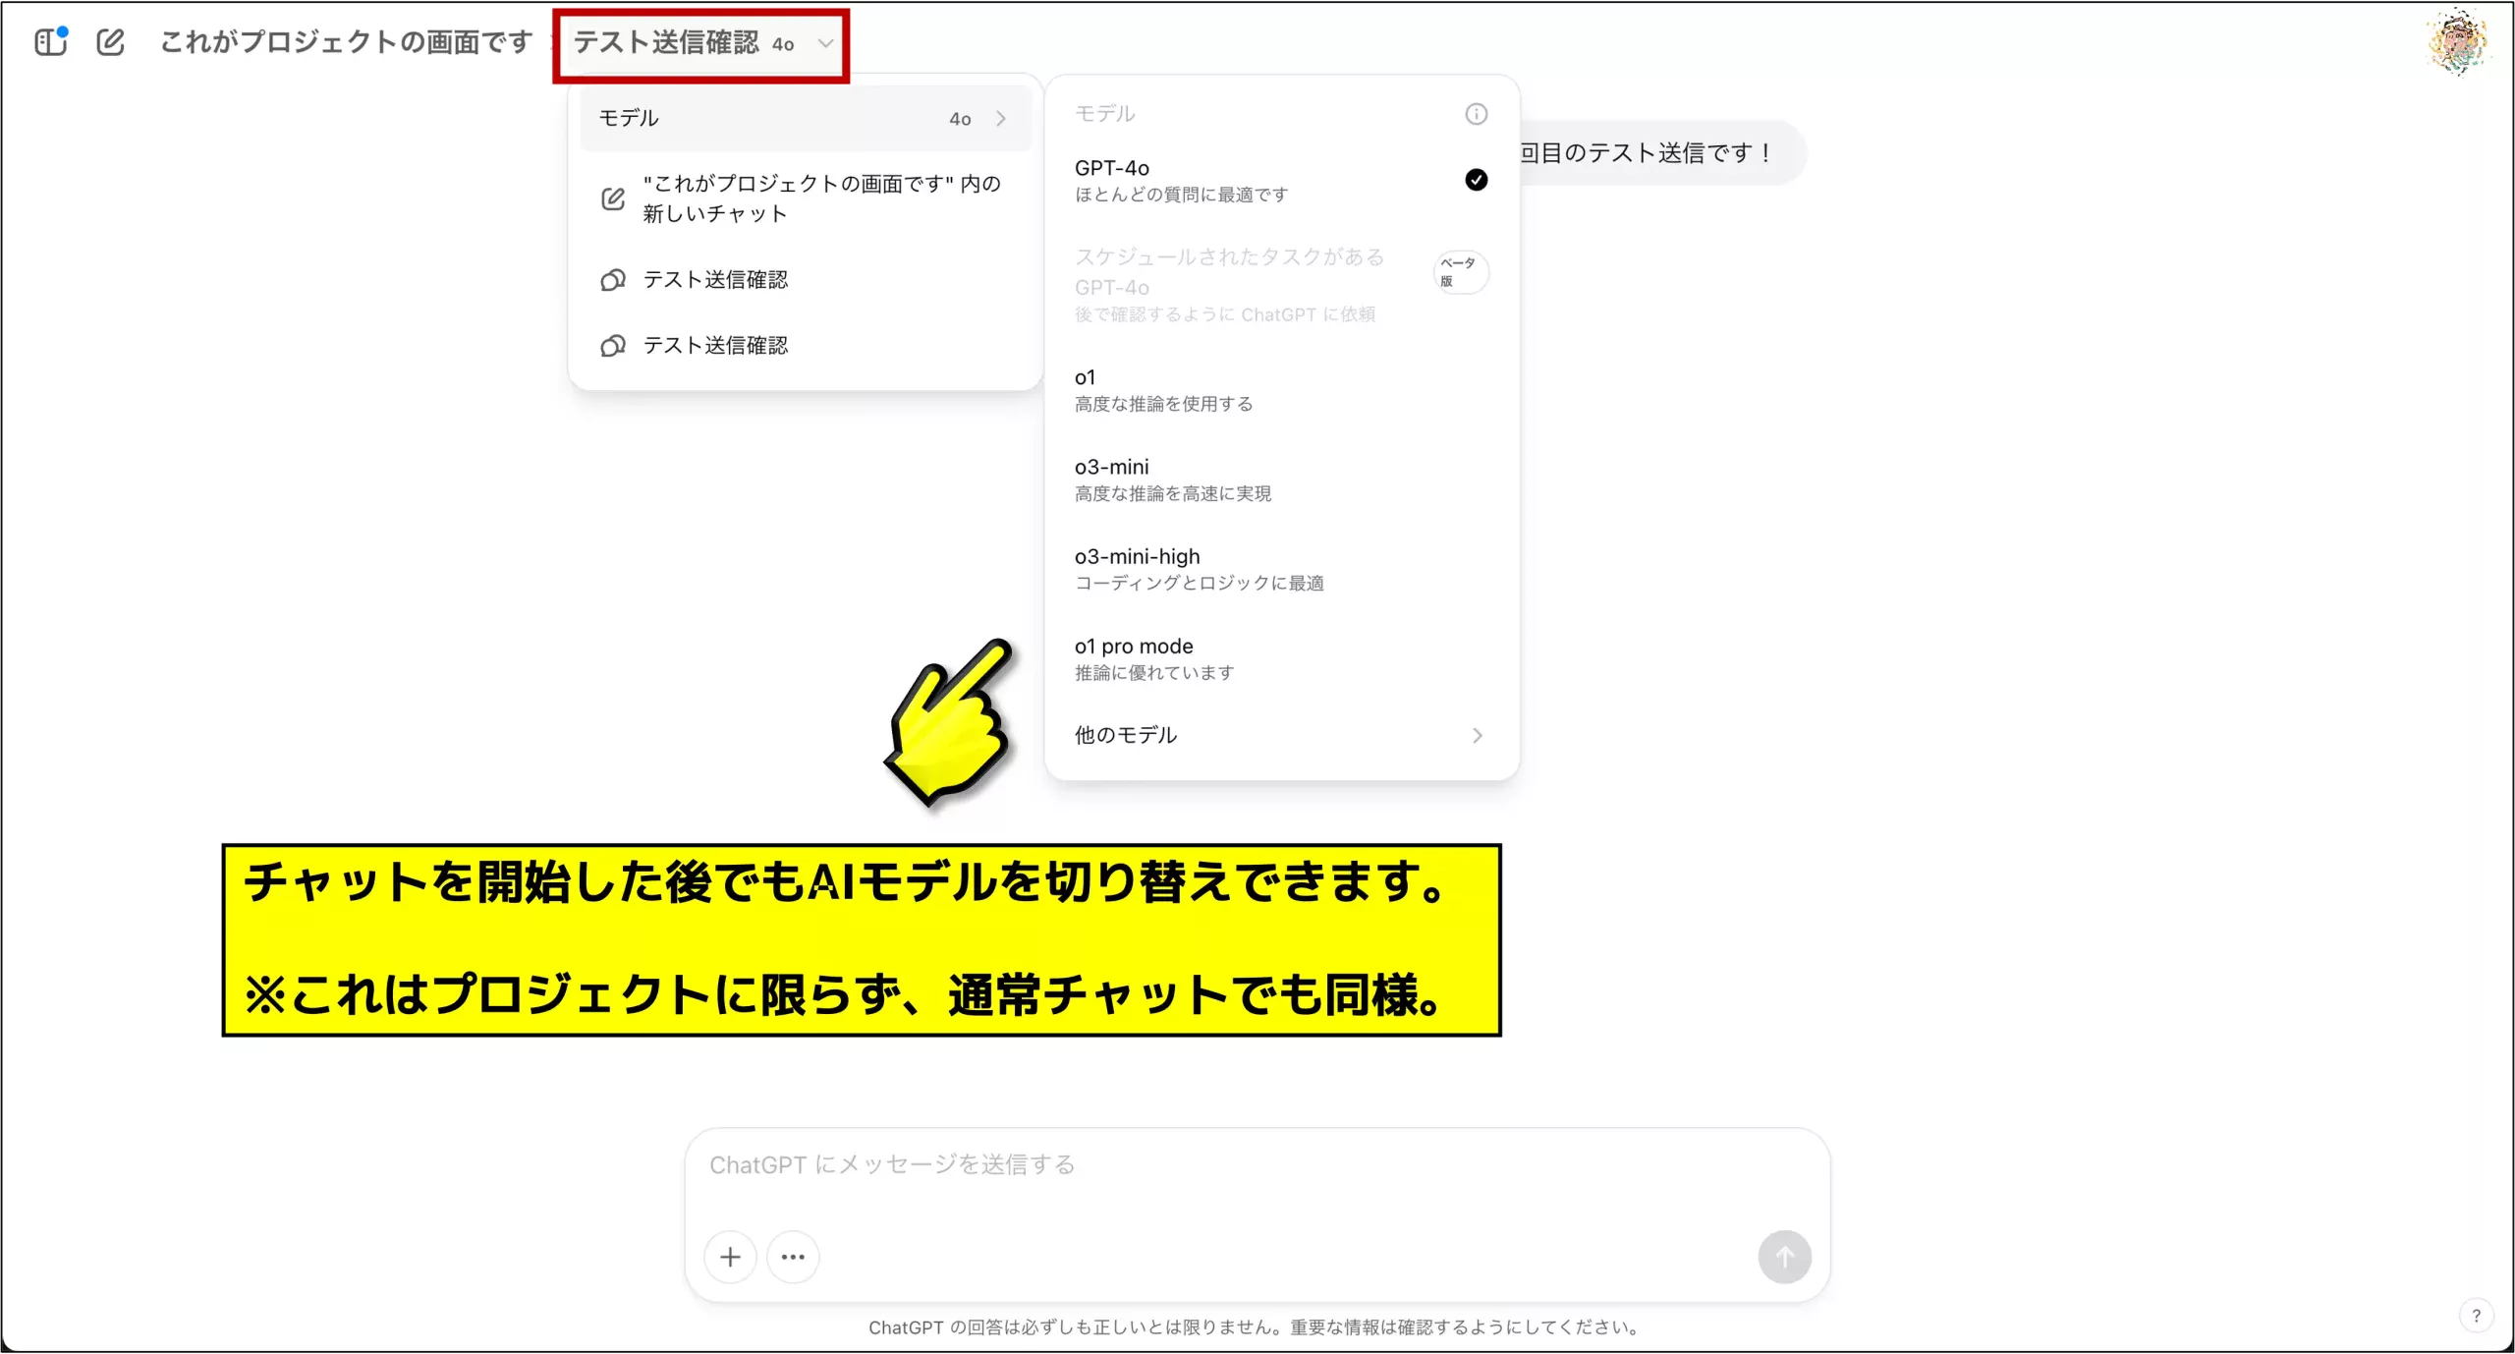This screenshot has height=1354, width=2515.
Task: Click the plus attach button
Action: [730, 1257]
